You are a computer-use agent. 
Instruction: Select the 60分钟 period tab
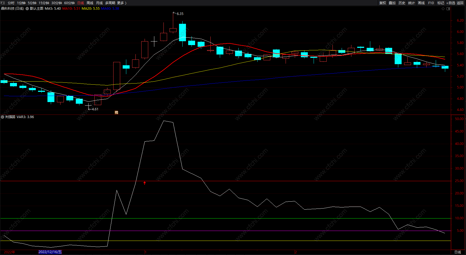[69, 3]
